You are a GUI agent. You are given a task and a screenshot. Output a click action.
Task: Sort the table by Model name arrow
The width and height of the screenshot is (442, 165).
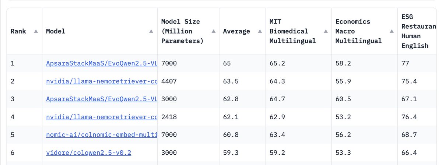(x=151, y=31)
